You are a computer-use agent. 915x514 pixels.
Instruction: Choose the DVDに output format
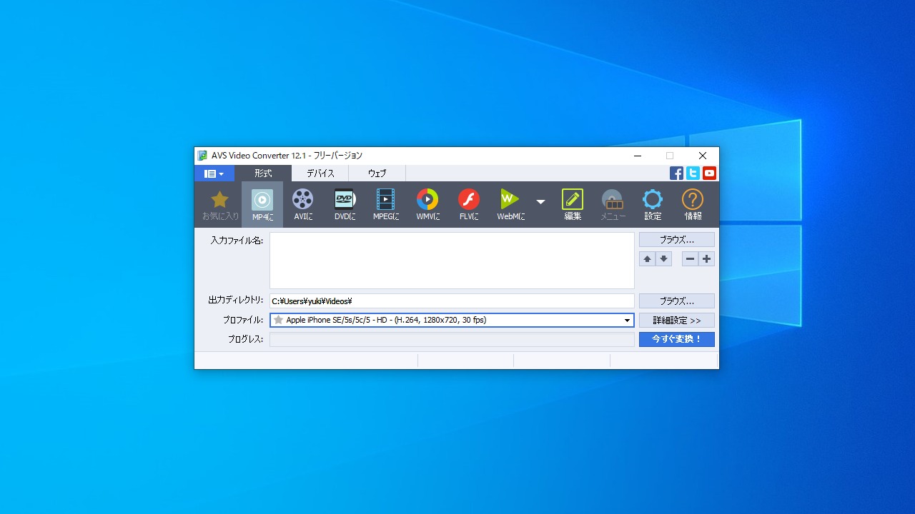[x=345, y=205]
